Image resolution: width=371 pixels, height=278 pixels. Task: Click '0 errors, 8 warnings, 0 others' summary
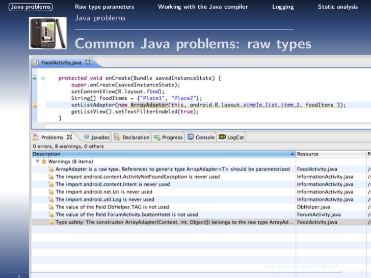point(68,146)
